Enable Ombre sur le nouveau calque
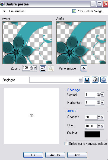The width and height of the screenshot is (108, 160). (x=66, y=144)
